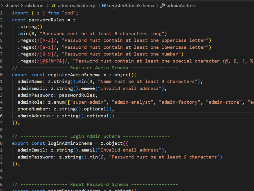Click the adminAddress property key in code
The height and width of the screenshot is (191, 254).
34,116
